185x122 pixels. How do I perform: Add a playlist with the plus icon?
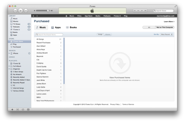(12, 109)
